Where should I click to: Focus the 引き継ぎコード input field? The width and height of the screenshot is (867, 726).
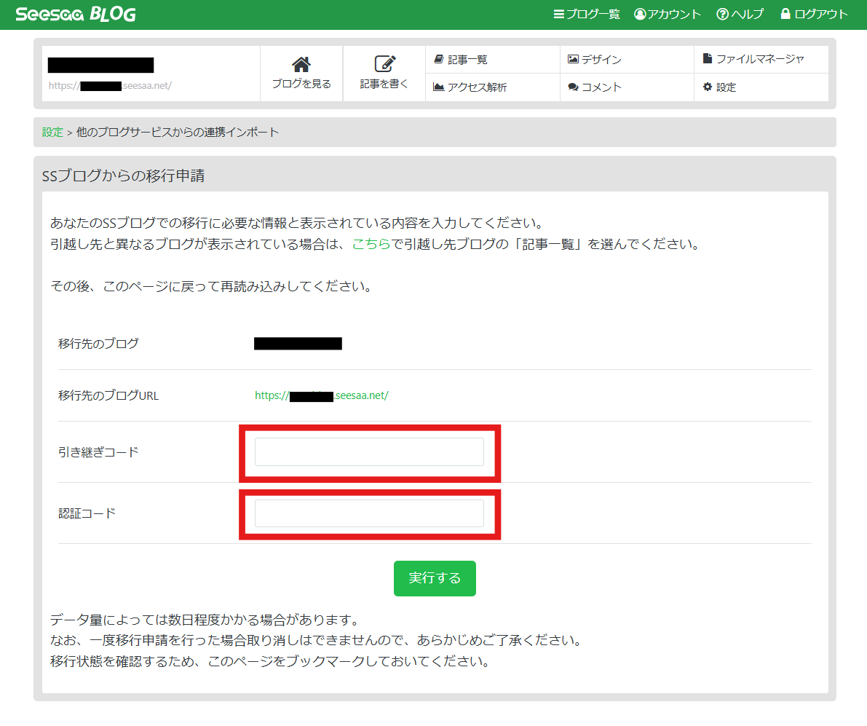pos(369,451)
